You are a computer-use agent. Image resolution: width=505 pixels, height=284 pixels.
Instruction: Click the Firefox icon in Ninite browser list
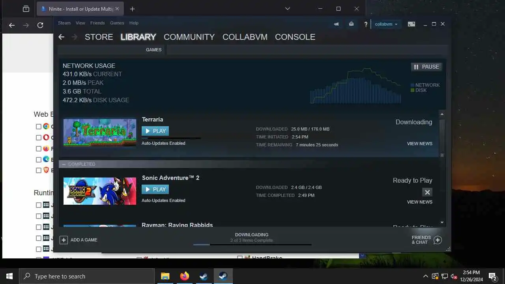[x=46, y=149]
